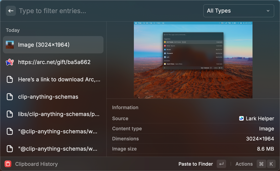Screen dimensions: 280x171
Task: Focus the "Type to filter entries" search field
Action: point(104,11)
